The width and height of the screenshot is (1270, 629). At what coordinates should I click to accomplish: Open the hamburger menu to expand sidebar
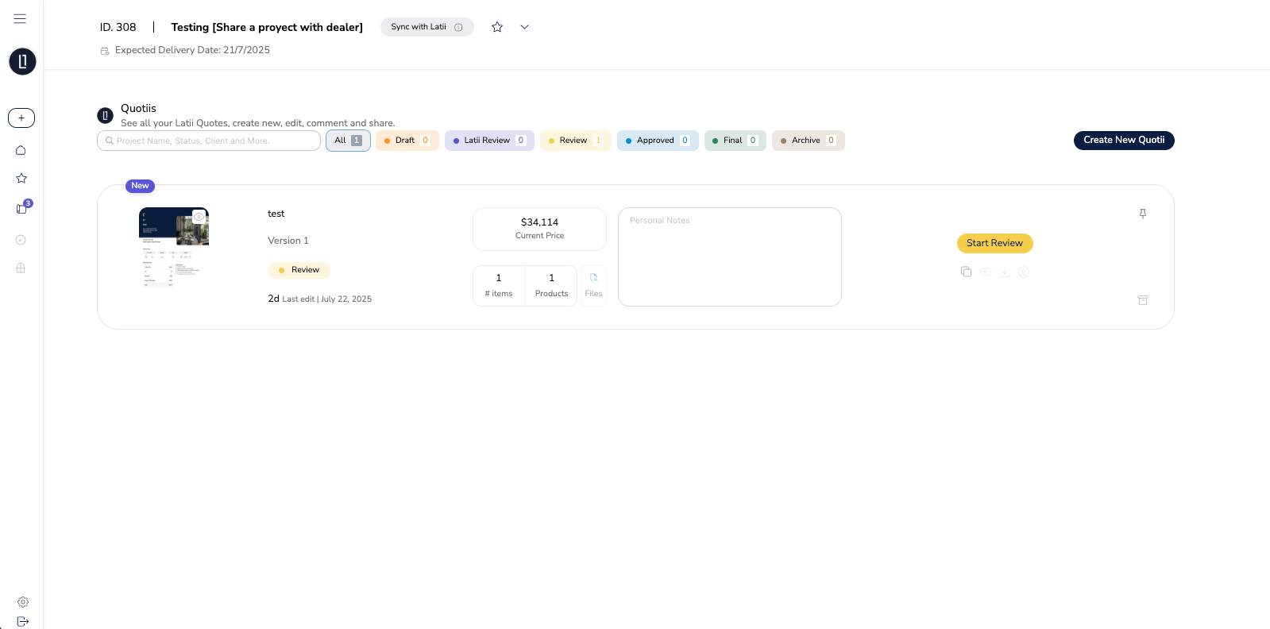pos(20,18)
